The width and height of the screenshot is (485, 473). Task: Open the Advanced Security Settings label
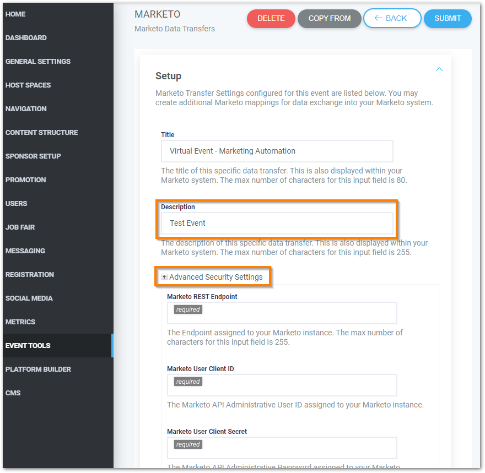pyautogui.click(x=215, y=277)
